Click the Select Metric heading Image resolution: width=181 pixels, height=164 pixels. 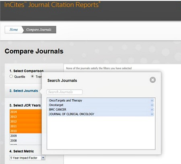[22, 151]
